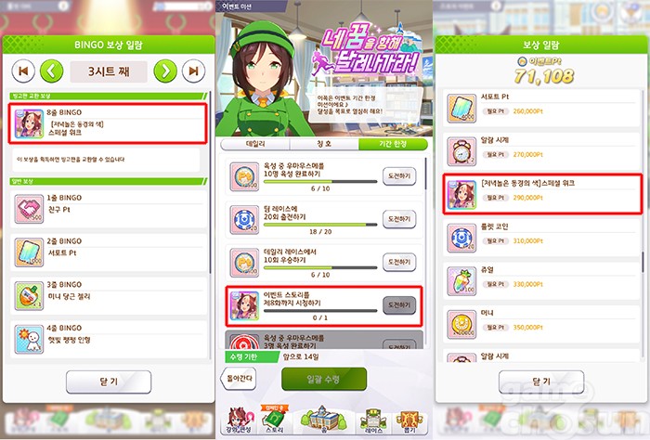The width and height of the screenshot is (650, 440).
Task: Tap the 햇빛 쨍쨍 인형 doll icon
Action: [x=29, y=340]
